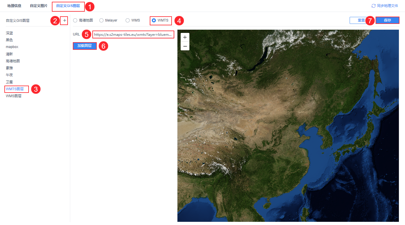This screenshot has height=225, width=405.
Task: Click the 保存 button
Action: click(388, 20)
